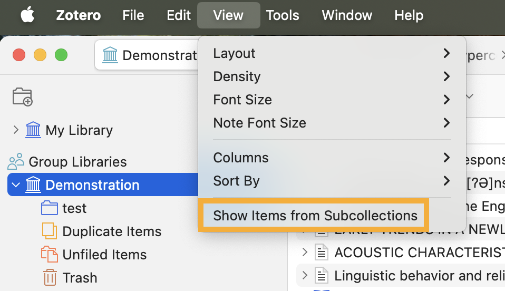Open the Trash bin icon
The height and width of the screenshot is (291, 505).
(x=50, y=278)
